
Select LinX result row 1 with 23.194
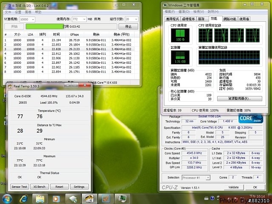click(x=69, y=40)
